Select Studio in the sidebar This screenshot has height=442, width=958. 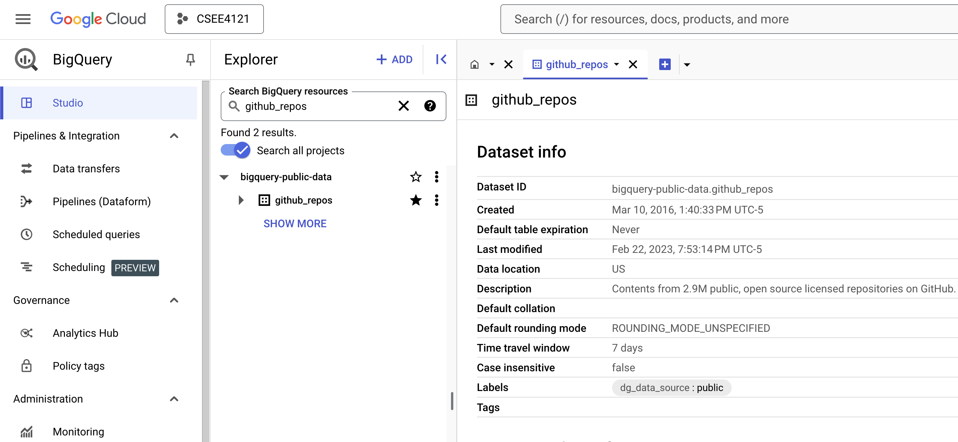click(68, 103)
